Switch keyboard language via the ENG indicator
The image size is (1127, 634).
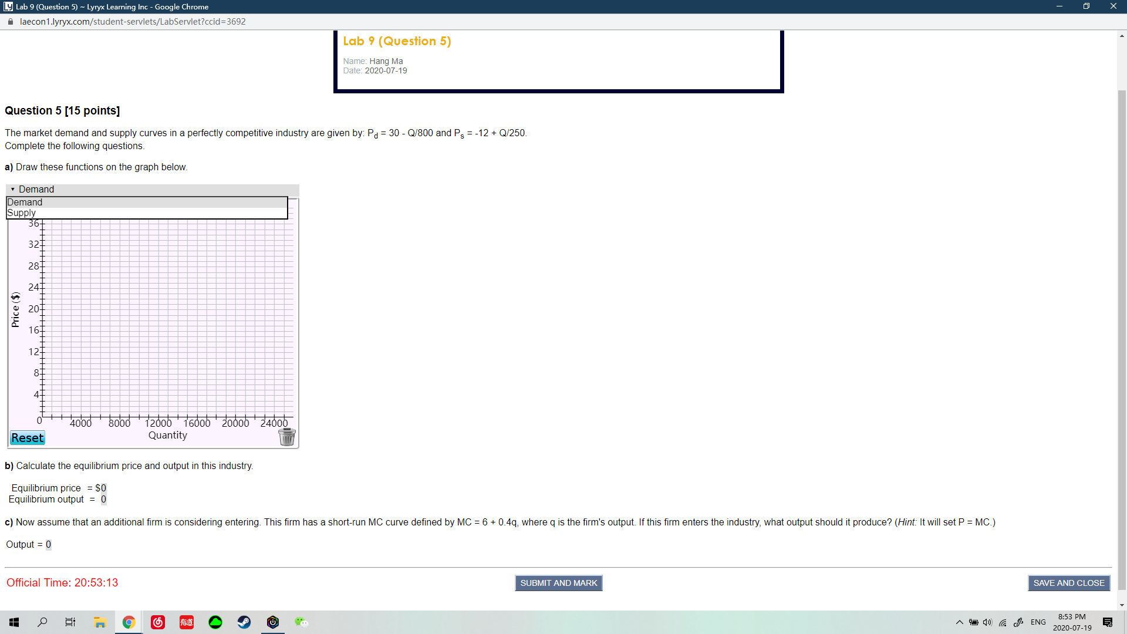(1039, 622)
